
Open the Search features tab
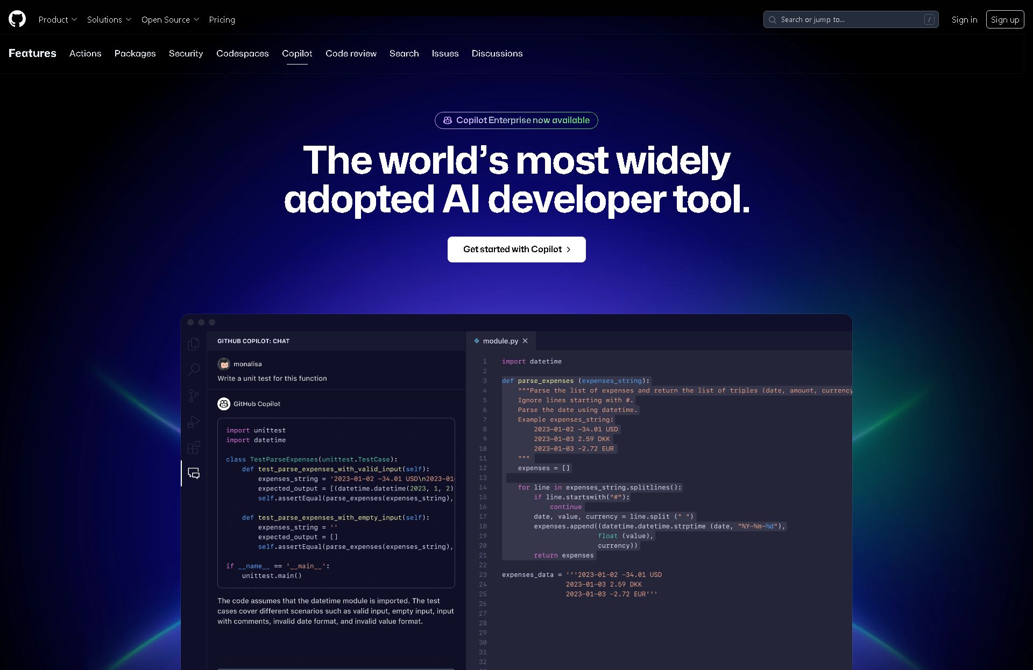404,53
